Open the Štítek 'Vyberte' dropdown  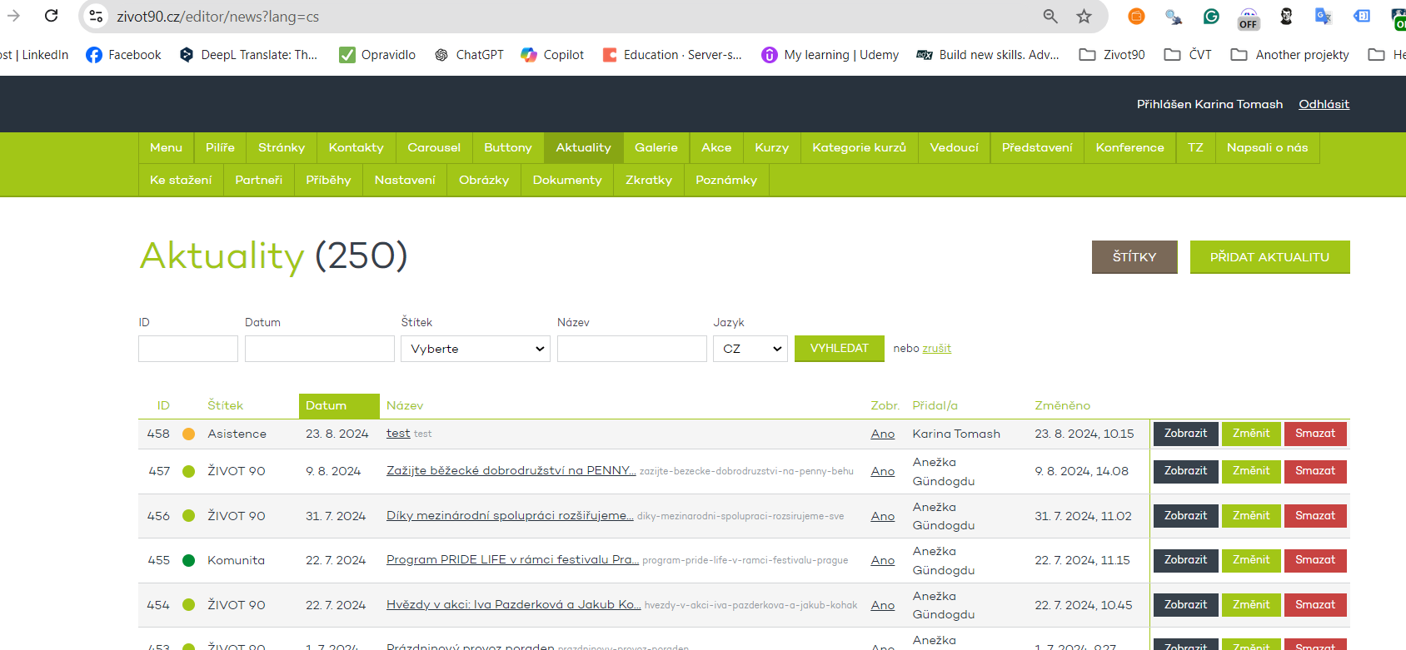476,349
